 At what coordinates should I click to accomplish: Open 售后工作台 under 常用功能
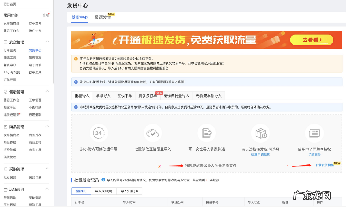[11, 31]
